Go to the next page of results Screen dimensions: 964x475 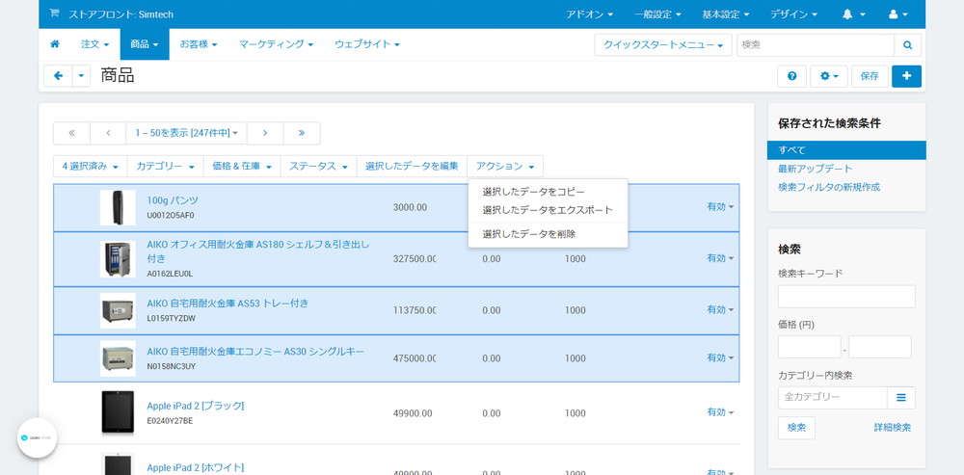point(265,133)
